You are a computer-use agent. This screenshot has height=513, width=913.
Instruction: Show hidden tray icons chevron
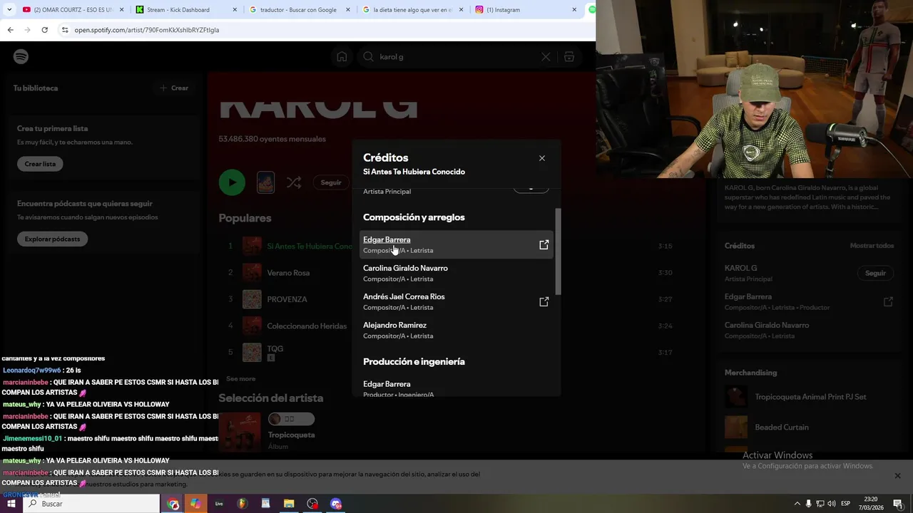(x=797, y=504)
